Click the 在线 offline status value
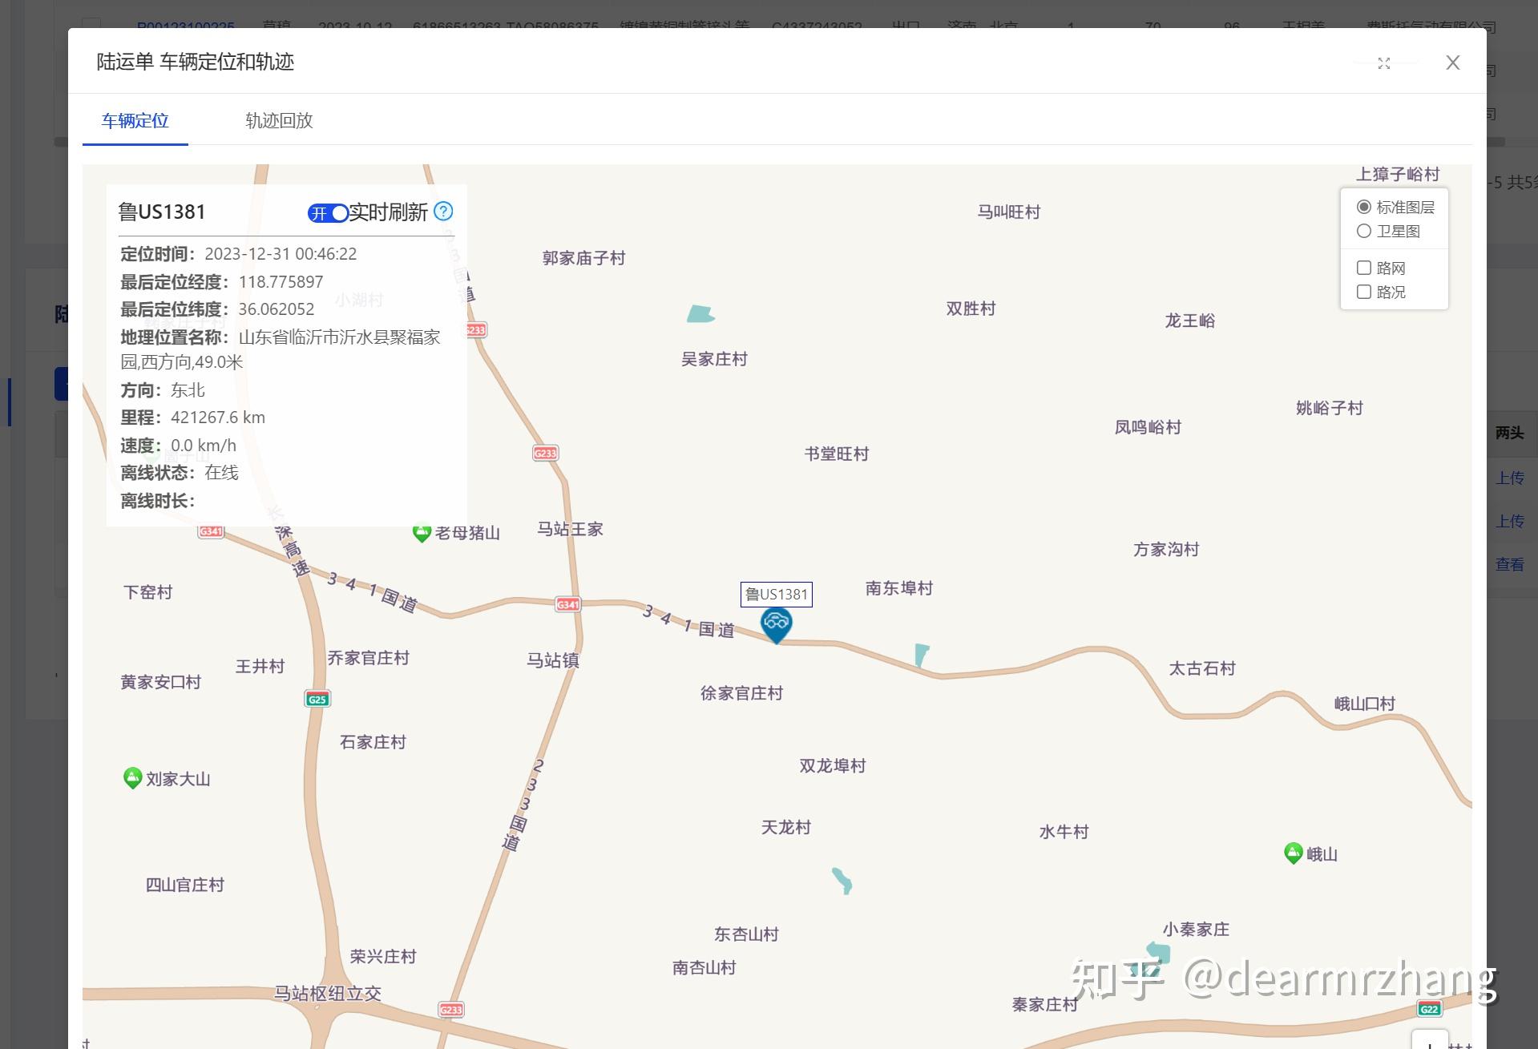Viewport: 1538px width, 1049px height. pyautogui.click(x=221, y=473)
